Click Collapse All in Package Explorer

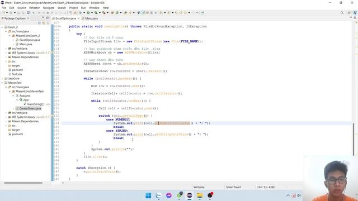[39, 23]
